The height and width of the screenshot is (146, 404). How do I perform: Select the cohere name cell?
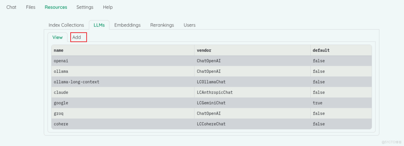pyautogui.click(x=122, y=124)
